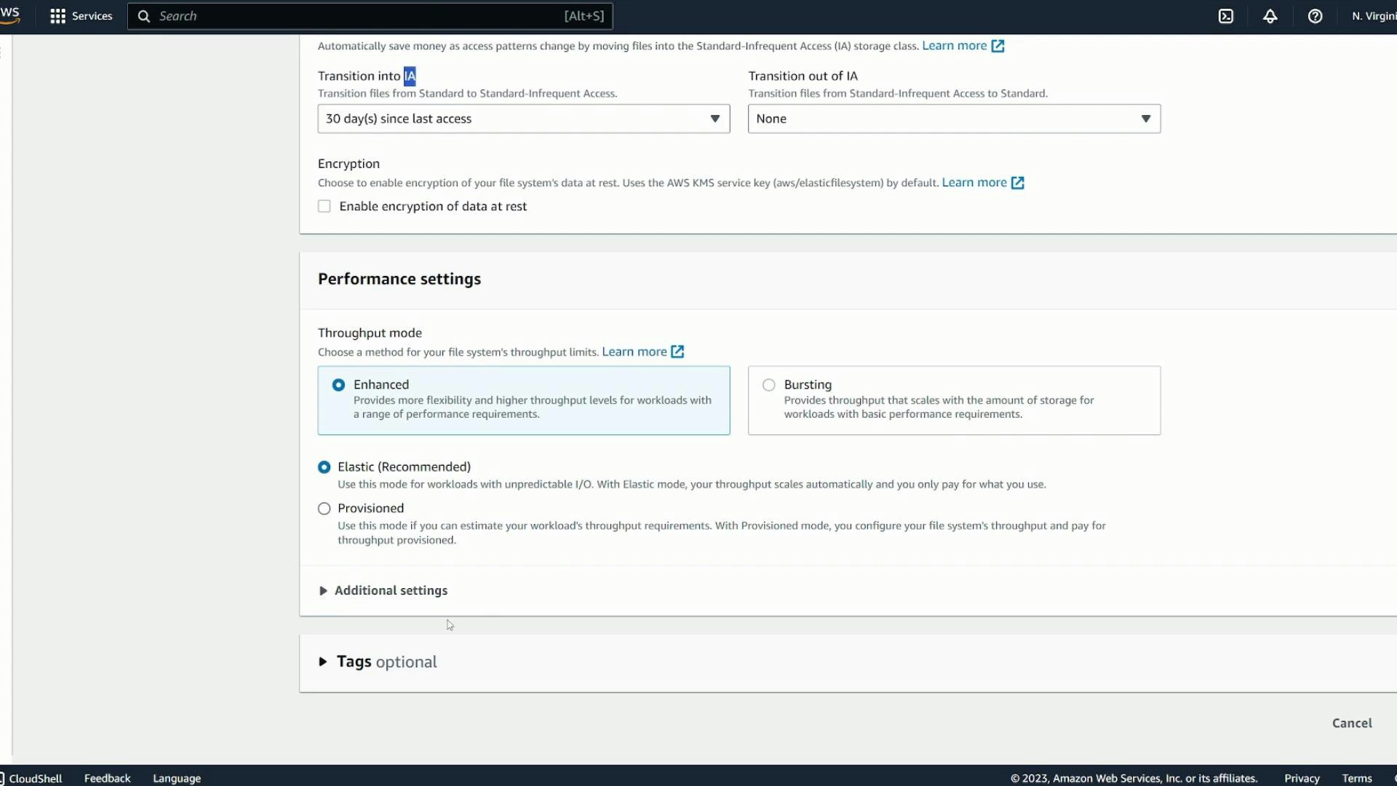Image resolution: width=1397 pixels, height=786 pixels.
Task: Click the search magnifier icon
Action: 143,15
